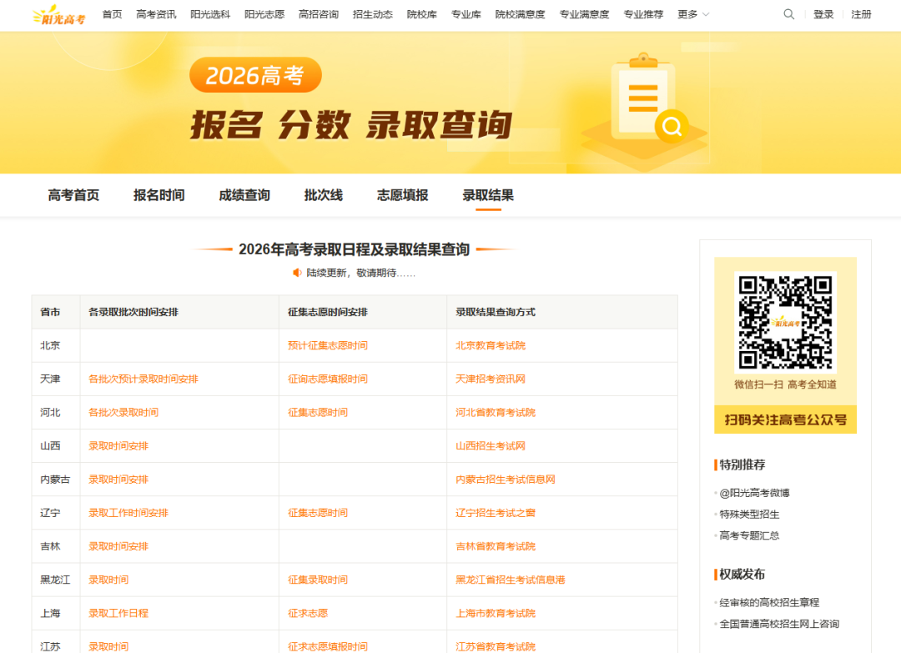Visit 山西招生考试网 link

[491, 446]
